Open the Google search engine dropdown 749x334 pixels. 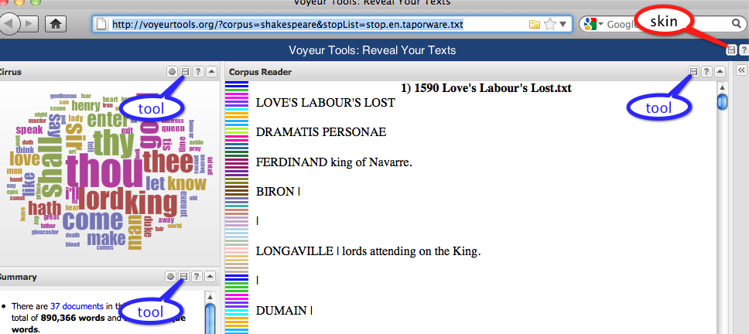pos(593,24)
